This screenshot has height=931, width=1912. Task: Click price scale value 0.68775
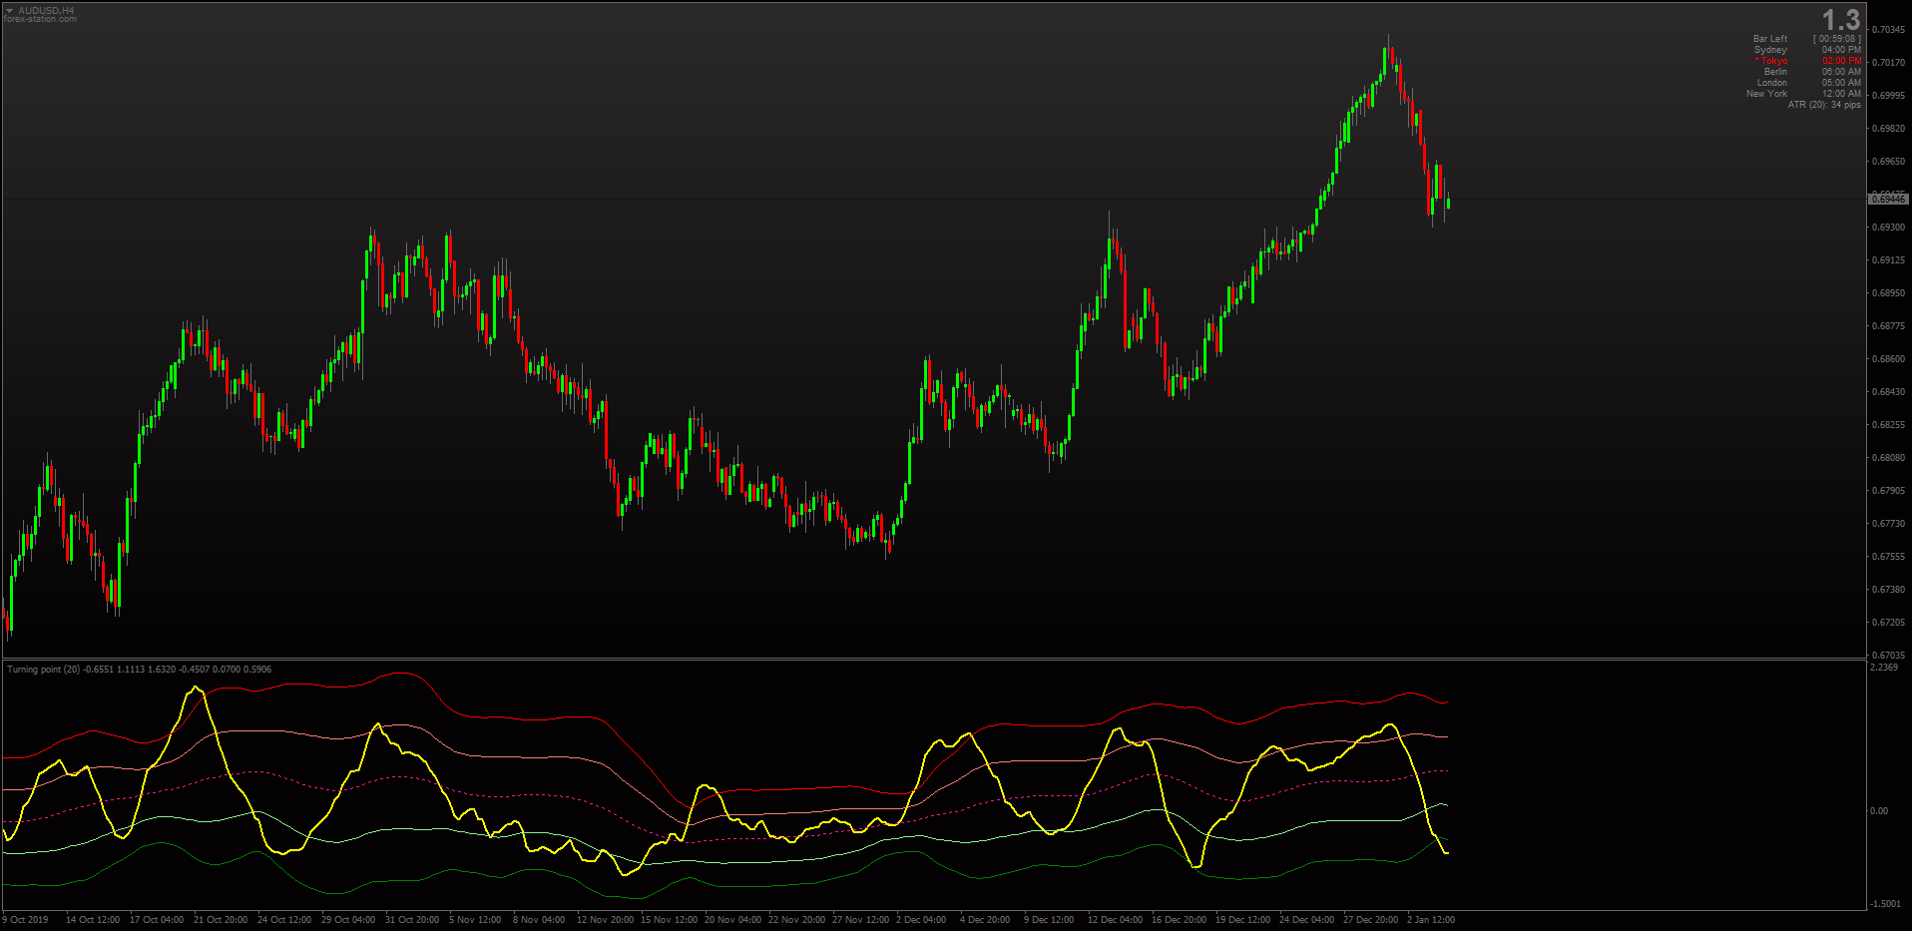1889,326
